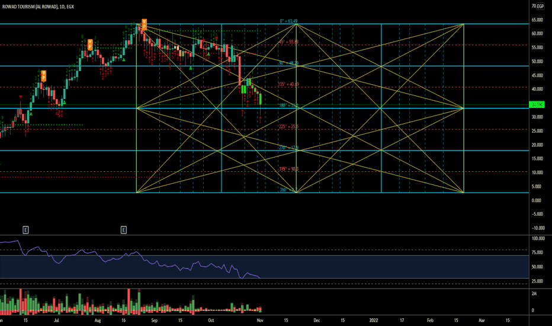Screen dimensions: 552x326
Task: Click the 65.000 price scale value
Action: pyautogui.click(x=537, y=20)
